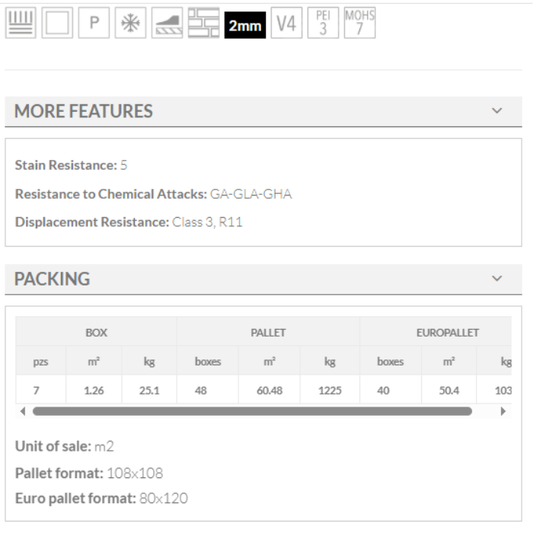This screenshot has height=533, width=533.
Task: Click the V4 shade variation icon
Action: click(x=286, y=24)
